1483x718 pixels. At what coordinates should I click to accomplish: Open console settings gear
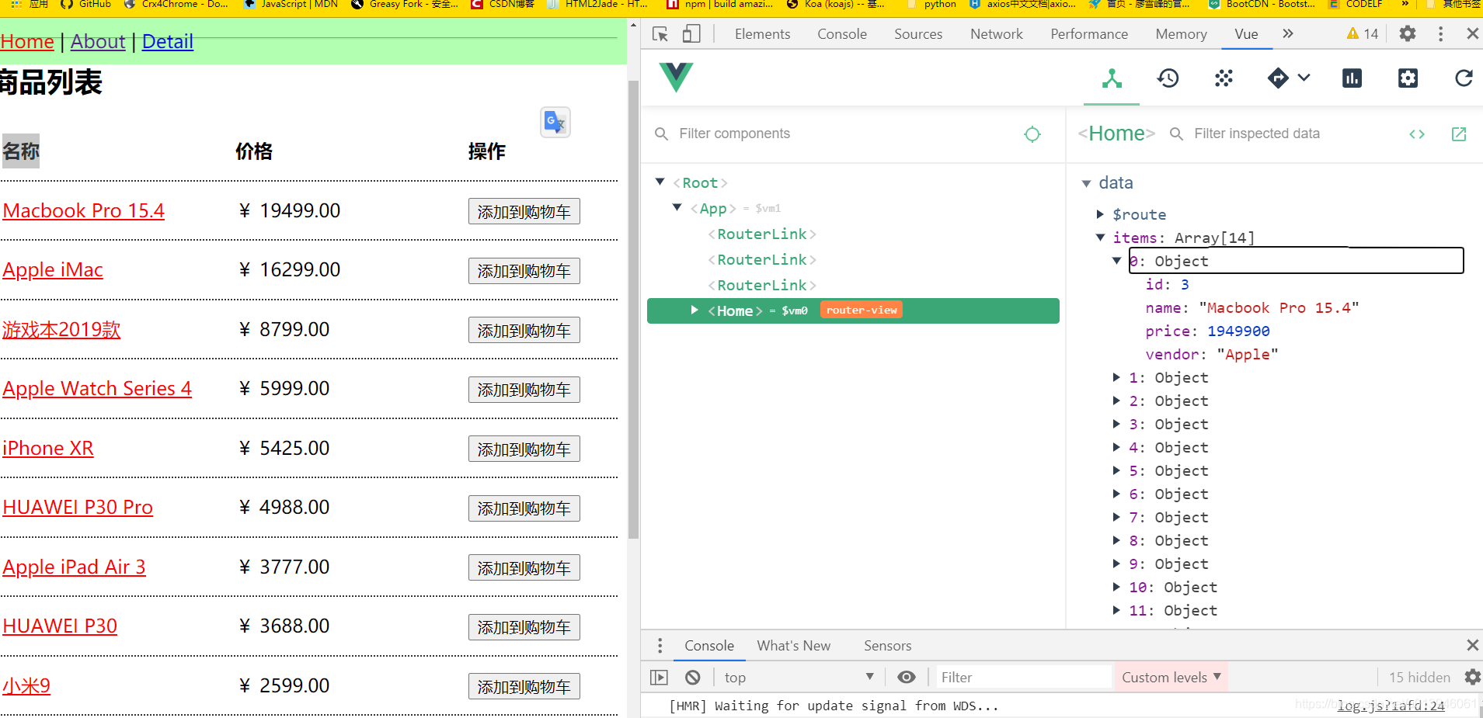pyautogui.click(x=1472, y=678)
